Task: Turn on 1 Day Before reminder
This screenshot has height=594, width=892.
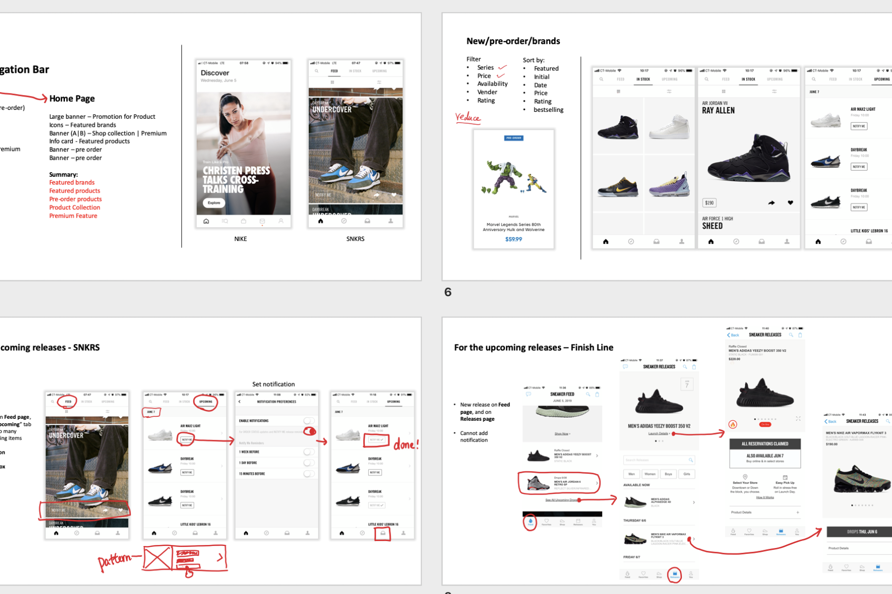Action: [309, 463]
